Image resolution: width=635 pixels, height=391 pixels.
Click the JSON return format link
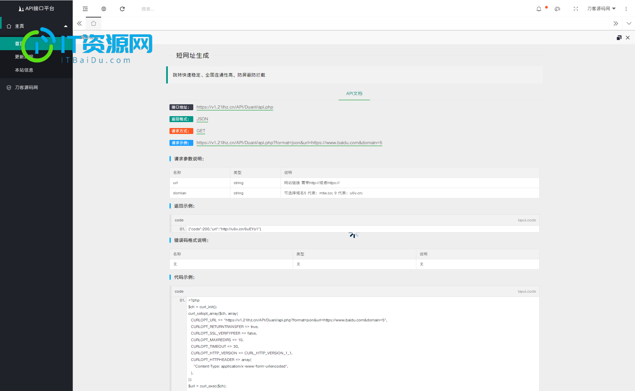coord(202,119)
